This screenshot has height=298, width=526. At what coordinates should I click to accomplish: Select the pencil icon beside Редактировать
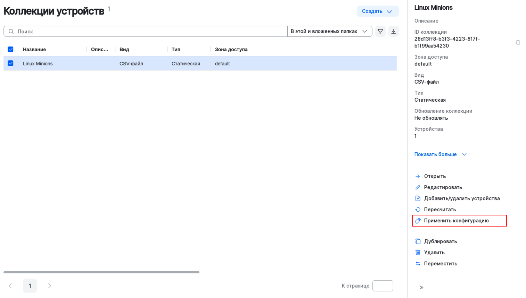(418, 187)
